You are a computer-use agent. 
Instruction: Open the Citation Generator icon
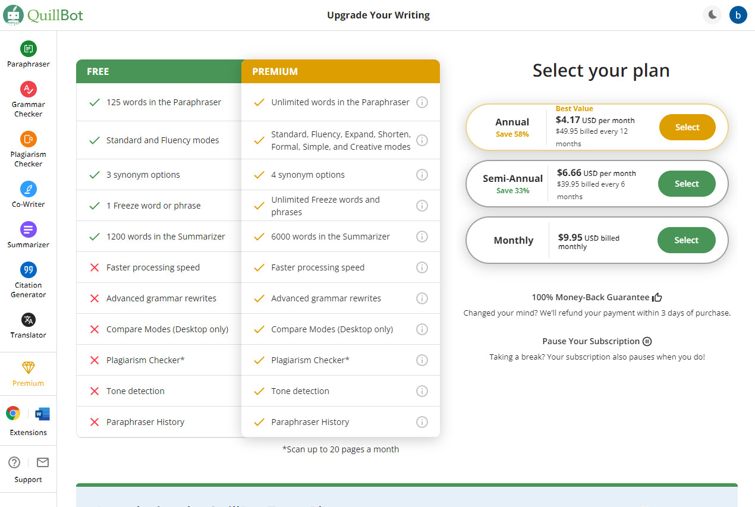click(28, 270)
